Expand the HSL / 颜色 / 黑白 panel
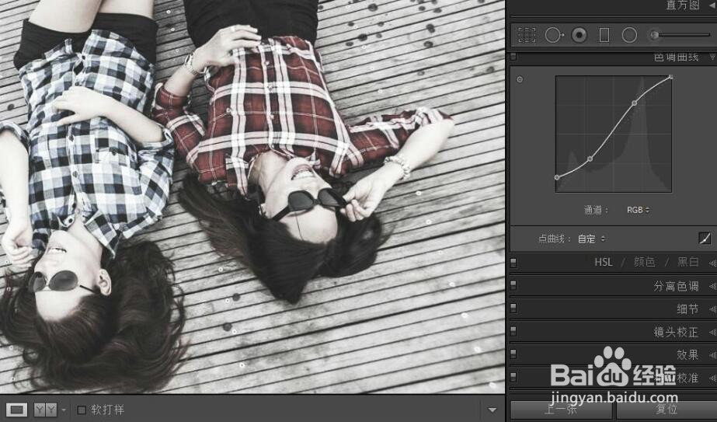This screenshot has height=422, width=717. coord(712,263)
